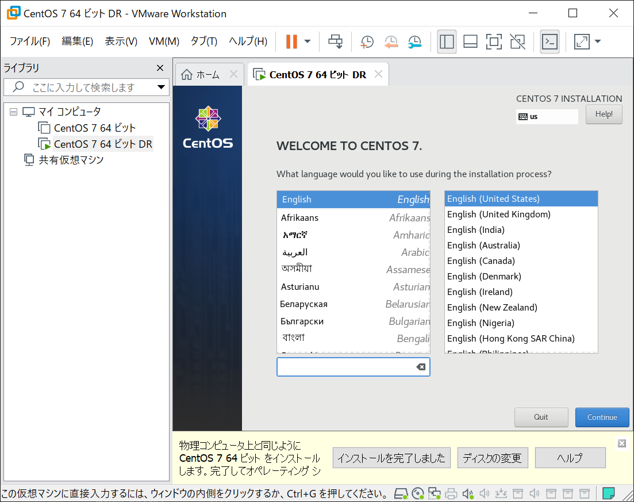The image size is (634, 502).
Task: Choose English (Canada) locale
Action: [521, 261]
